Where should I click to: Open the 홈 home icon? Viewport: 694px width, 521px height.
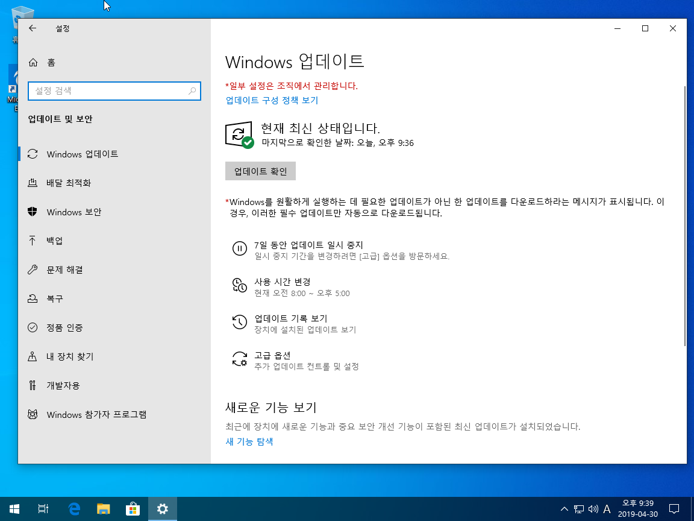33,63
